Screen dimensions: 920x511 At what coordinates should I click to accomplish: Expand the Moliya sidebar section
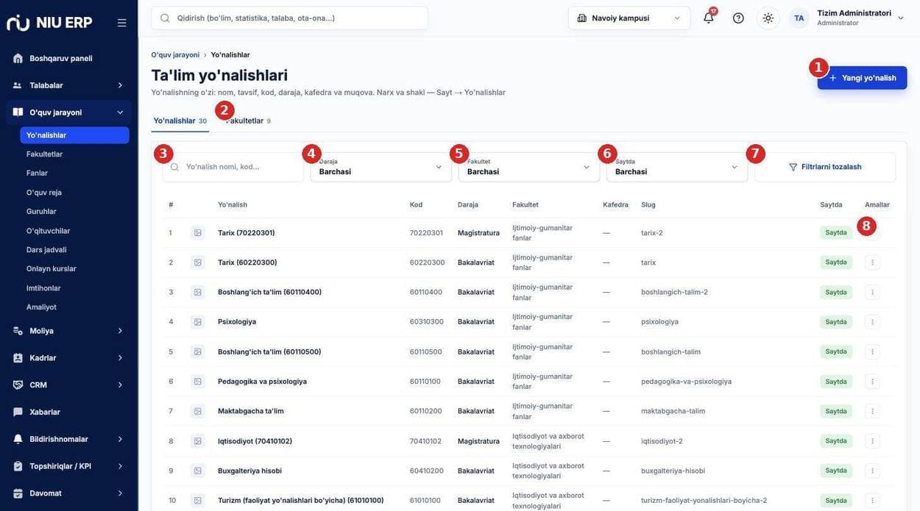[68, 331]
